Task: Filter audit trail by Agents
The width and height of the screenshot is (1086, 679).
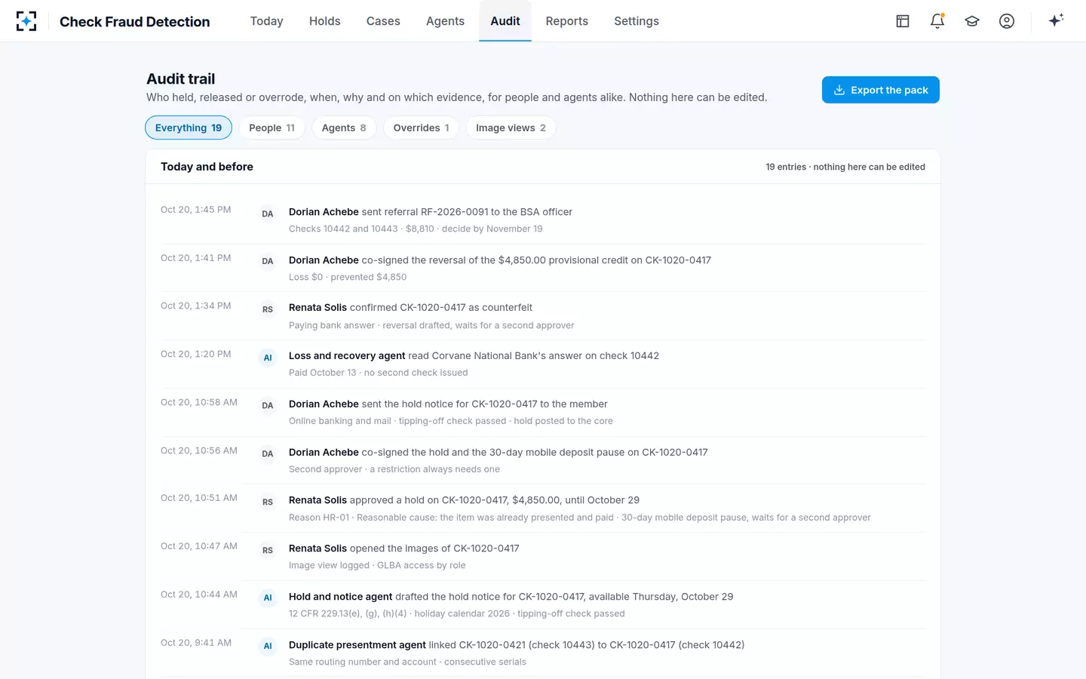Action: 344,128
